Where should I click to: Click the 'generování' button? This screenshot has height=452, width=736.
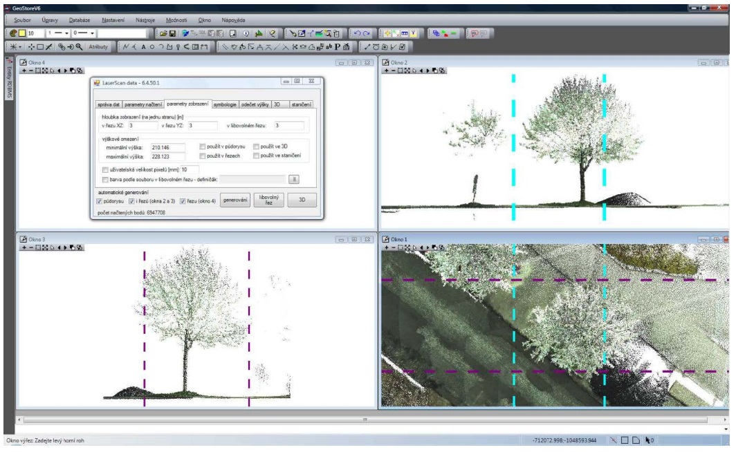click(x=235, y=200)
